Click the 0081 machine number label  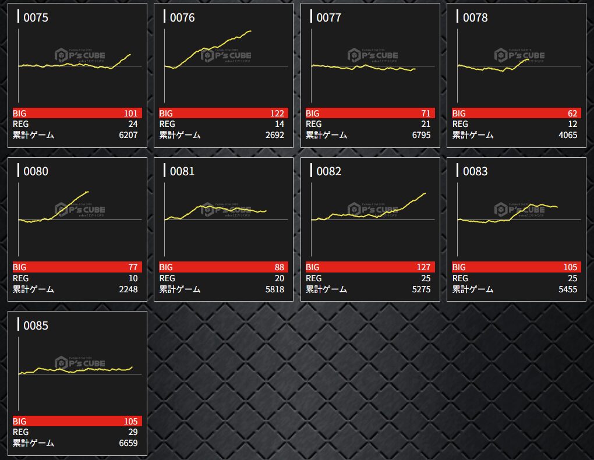click(182, 172)
